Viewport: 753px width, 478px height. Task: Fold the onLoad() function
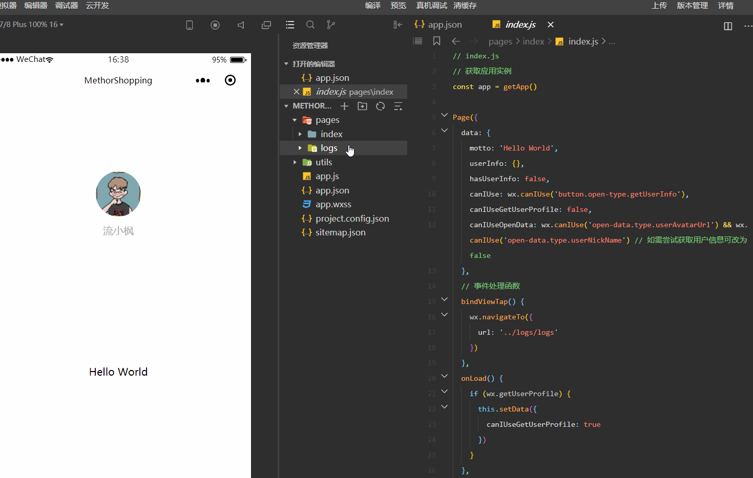point(444,377)
